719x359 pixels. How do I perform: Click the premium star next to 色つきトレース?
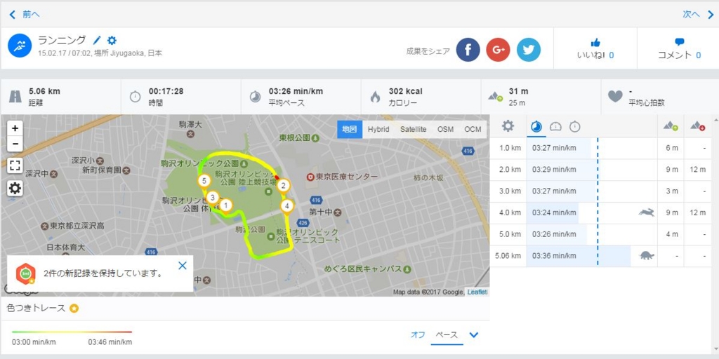(74, 309)
